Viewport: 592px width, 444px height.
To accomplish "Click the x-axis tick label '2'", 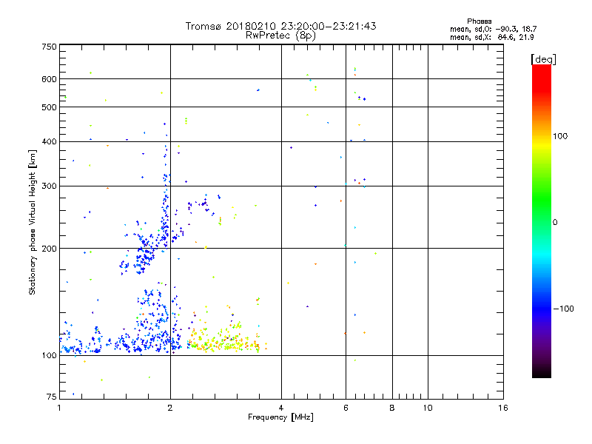I will pos(170,408).
